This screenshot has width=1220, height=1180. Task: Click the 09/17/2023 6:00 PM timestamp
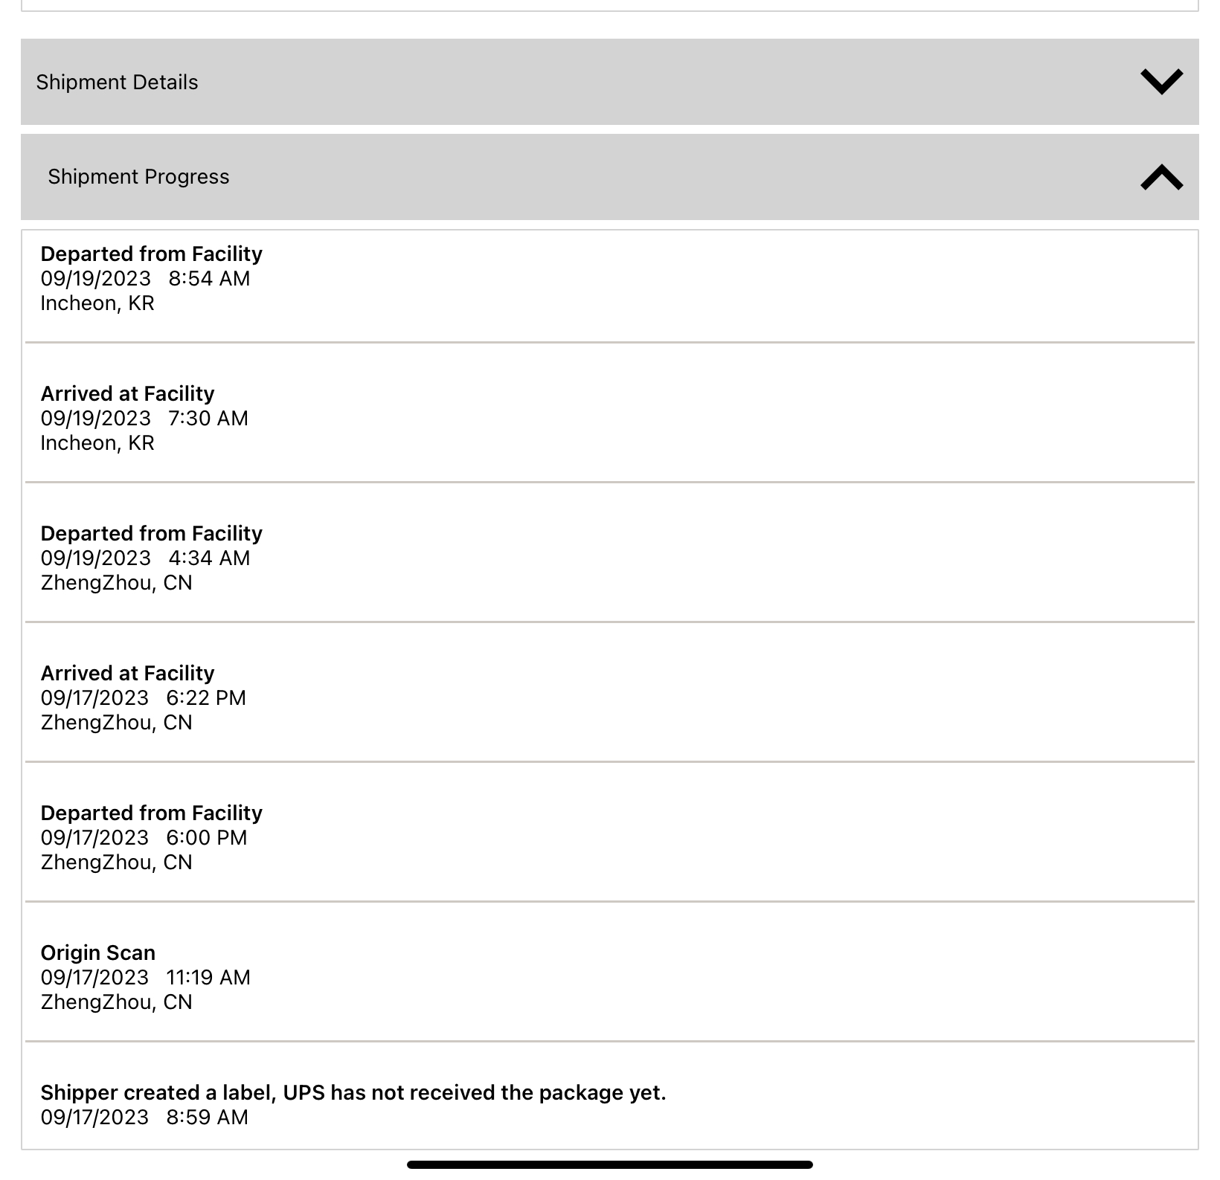coord(144,838)
